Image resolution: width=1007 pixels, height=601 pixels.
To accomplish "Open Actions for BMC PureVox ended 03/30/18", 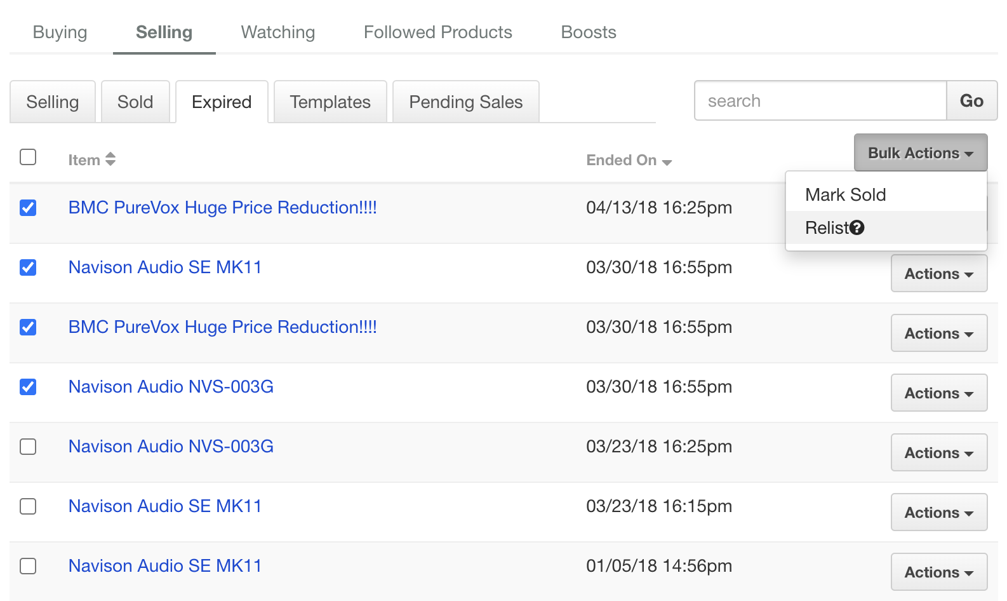I will [x=939, y=333].
